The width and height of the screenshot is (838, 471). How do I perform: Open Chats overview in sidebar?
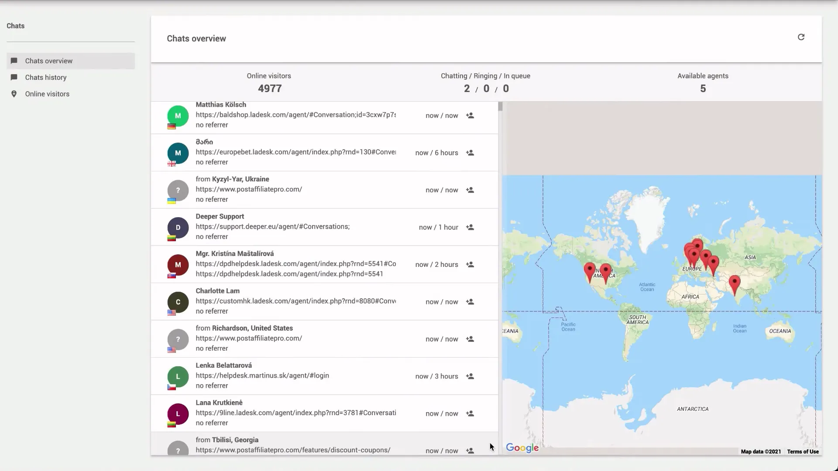click(71, 61)
